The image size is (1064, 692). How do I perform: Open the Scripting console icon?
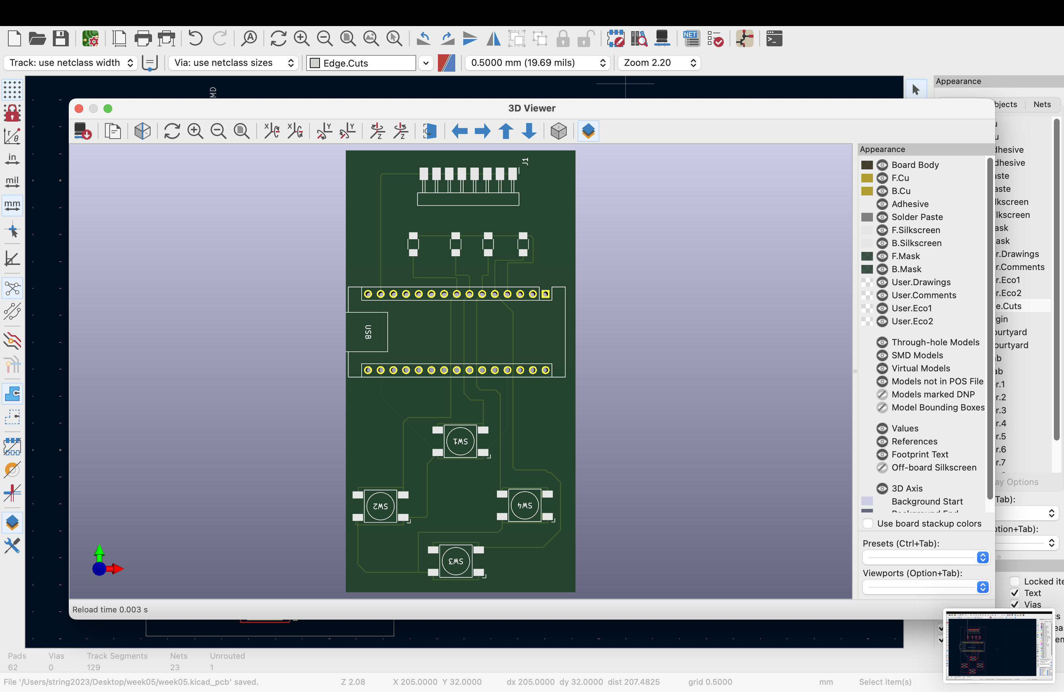coord(774,38)
